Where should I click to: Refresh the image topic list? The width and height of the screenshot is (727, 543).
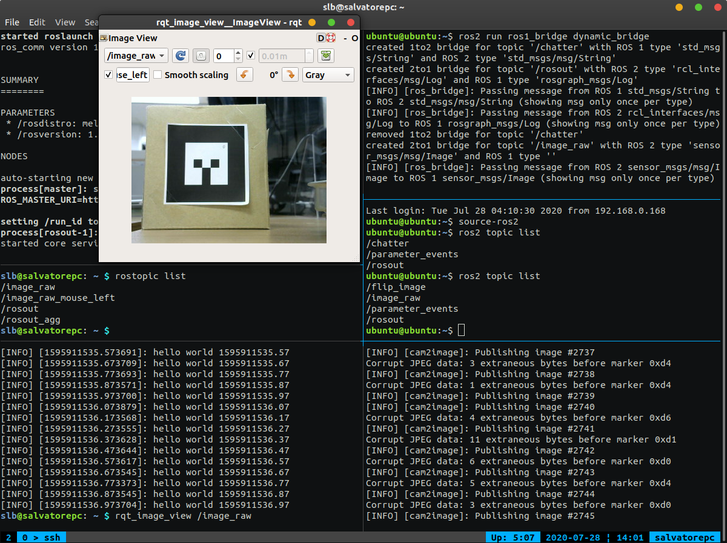click(179, 56)
